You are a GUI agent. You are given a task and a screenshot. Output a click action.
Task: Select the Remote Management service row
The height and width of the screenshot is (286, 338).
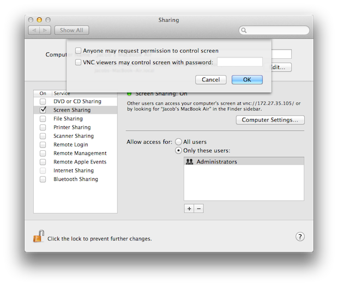75,153
